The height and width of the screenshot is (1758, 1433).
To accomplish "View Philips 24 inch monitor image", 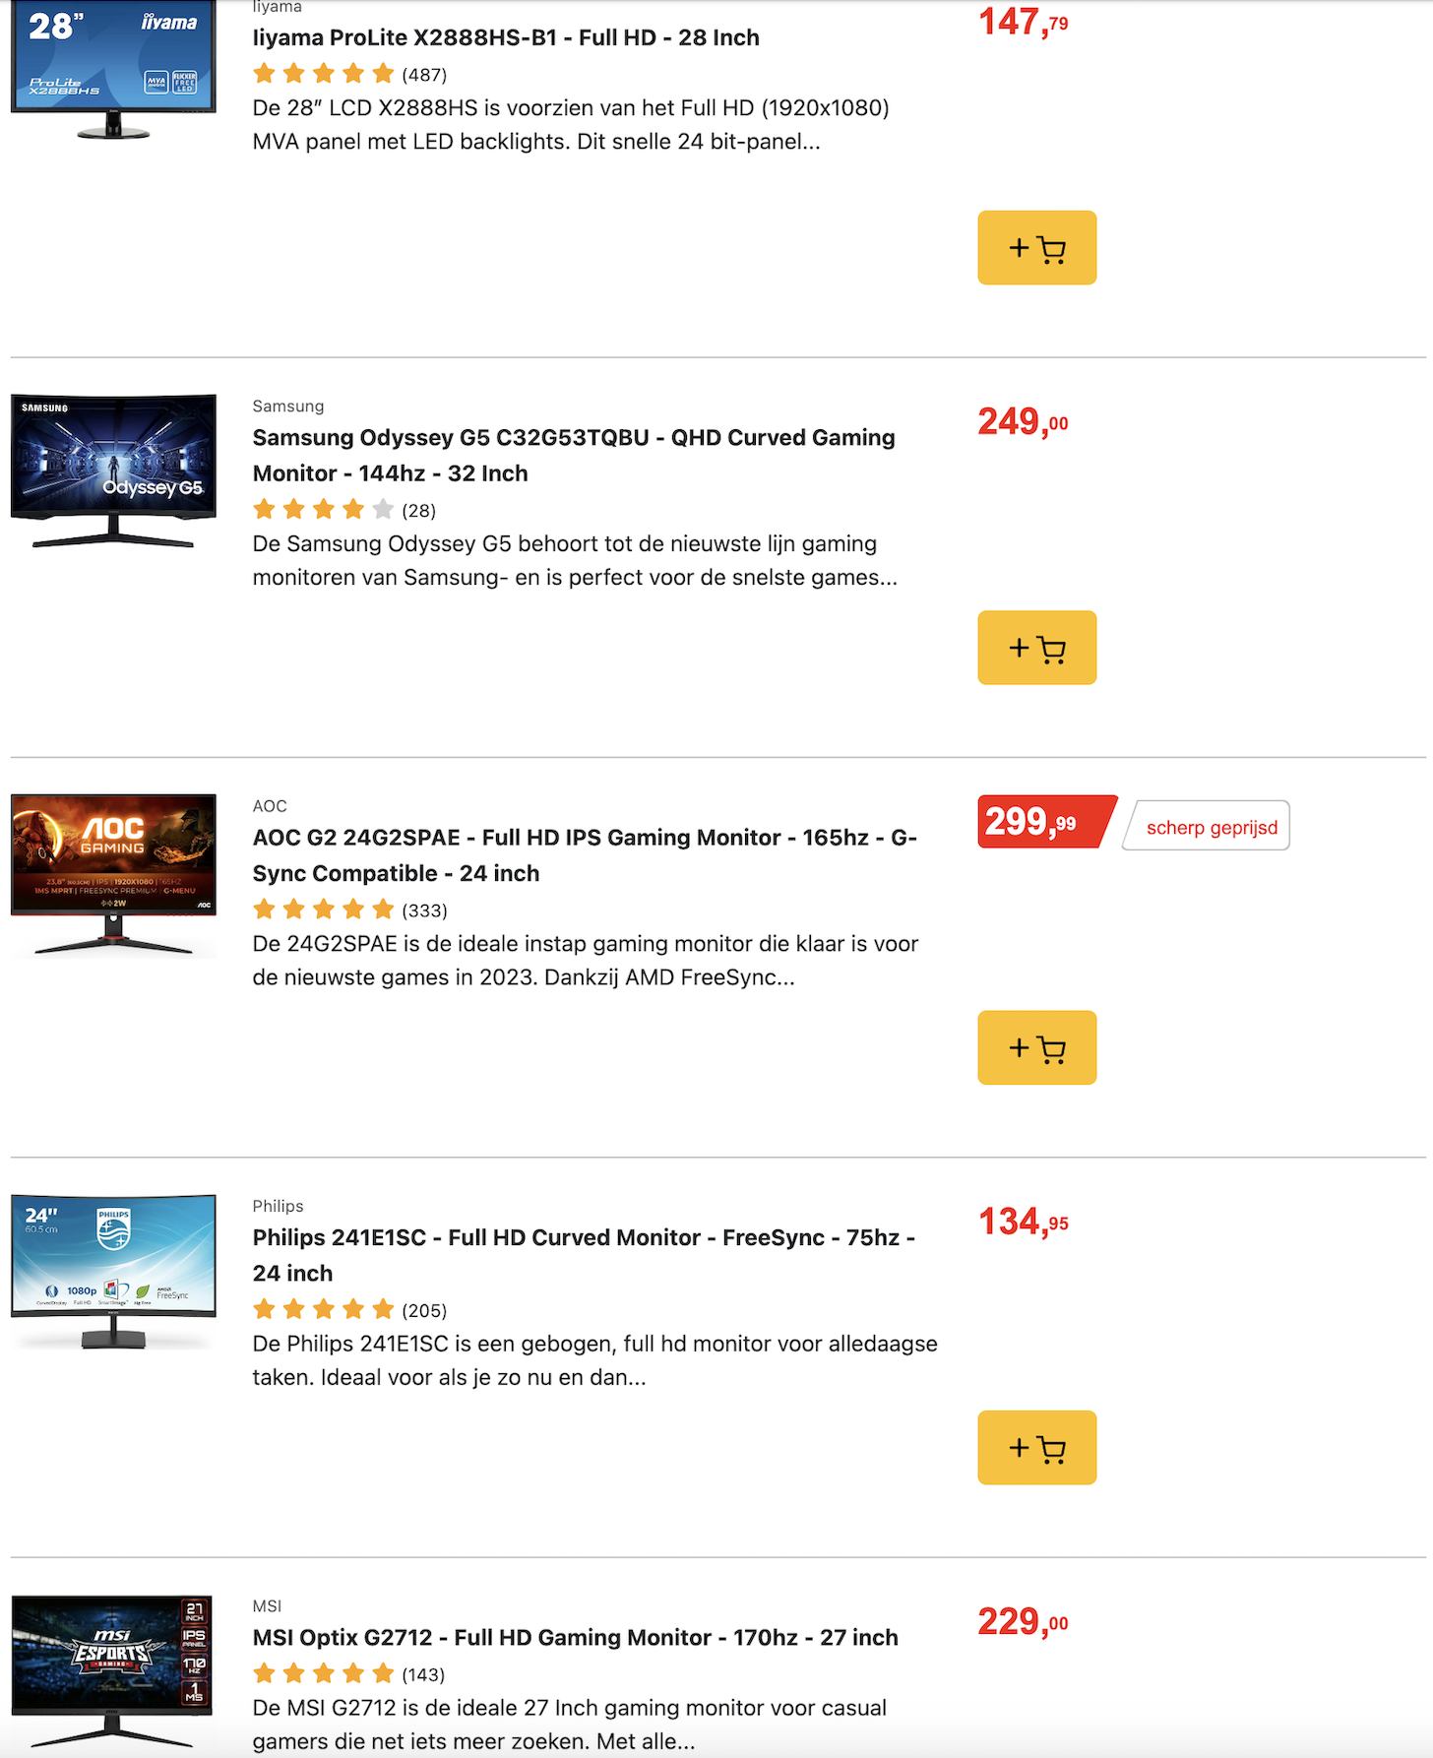I will click(113, 1272).
